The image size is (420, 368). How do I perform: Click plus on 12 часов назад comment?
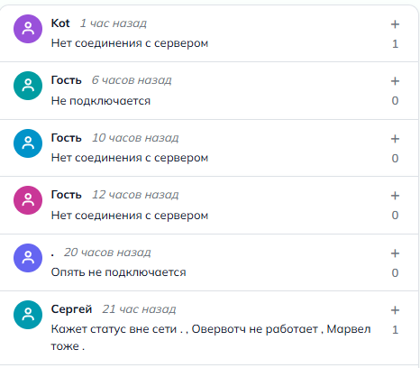pyautogui.click(x=395, y=196)
